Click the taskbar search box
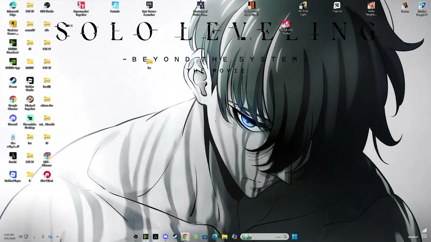This screenshot has width=431, height=242. (x=264, y=237)
